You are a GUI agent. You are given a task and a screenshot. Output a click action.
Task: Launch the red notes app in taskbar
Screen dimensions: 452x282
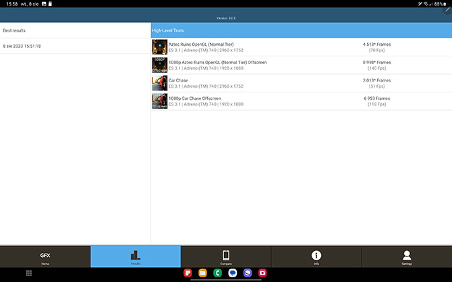(188, 273)
